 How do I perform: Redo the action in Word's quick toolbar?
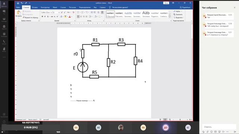click(26, 3)
